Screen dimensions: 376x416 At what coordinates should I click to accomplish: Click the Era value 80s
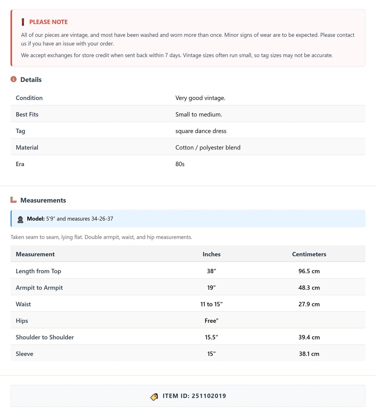point(180,164)
